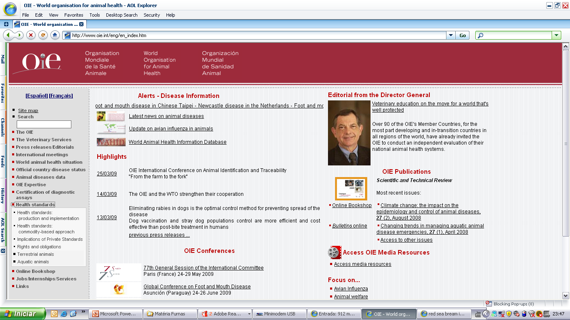Open the Desktop Search menu
Viewport: 570px width, 320px height.
pyautogui.click(x=121, y=15)
